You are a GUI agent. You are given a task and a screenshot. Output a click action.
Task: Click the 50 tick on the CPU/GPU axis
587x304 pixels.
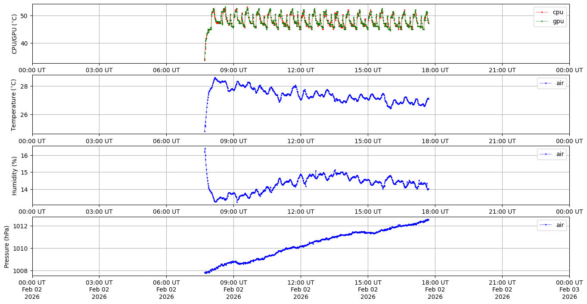tap(25, 16)
